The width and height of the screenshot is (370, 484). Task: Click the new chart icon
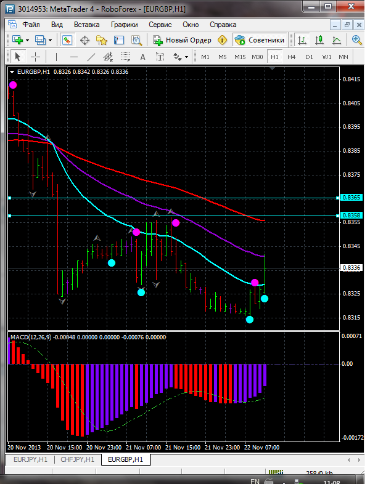[17, 40]
